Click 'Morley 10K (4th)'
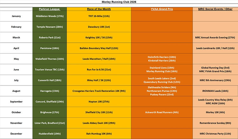 [215, 112]
